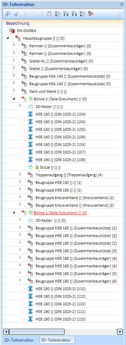Click the Skizze sketch icon

30,167
